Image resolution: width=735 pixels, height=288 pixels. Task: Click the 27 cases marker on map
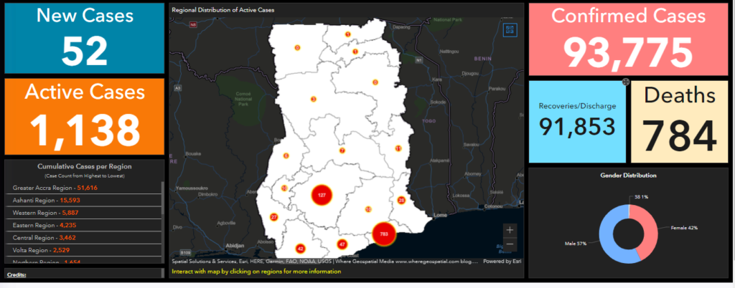pos(273,217)
